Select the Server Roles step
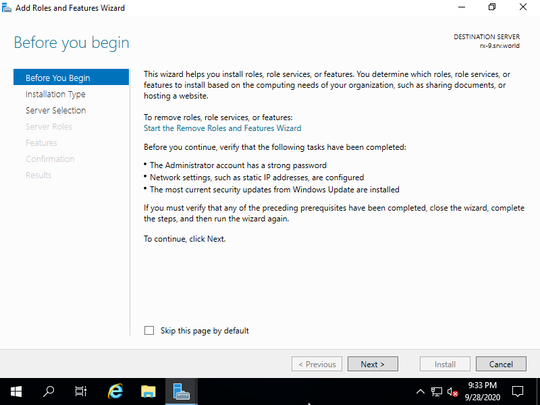The height and width of the screenshot is (405, 540). tap(49, 126)
